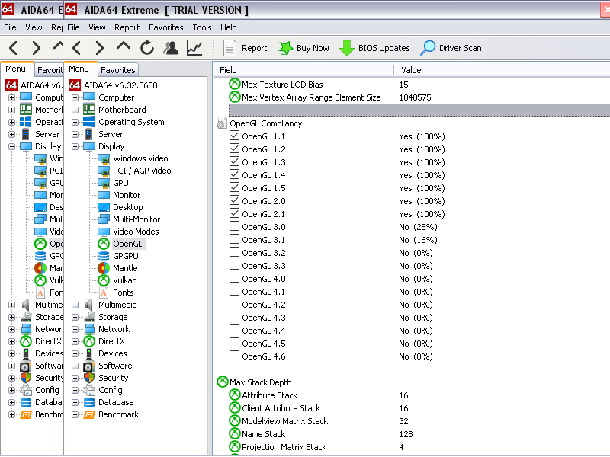Select the GPU tree item in front window
Screen dimensions: 610x457
120,183
